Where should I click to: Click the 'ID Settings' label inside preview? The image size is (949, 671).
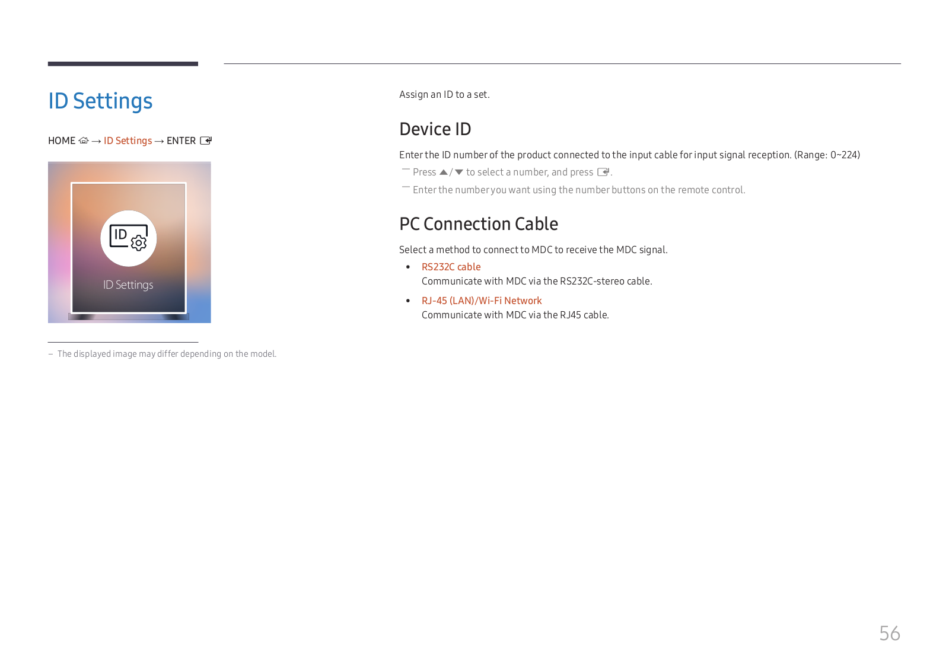coord(128,285)
